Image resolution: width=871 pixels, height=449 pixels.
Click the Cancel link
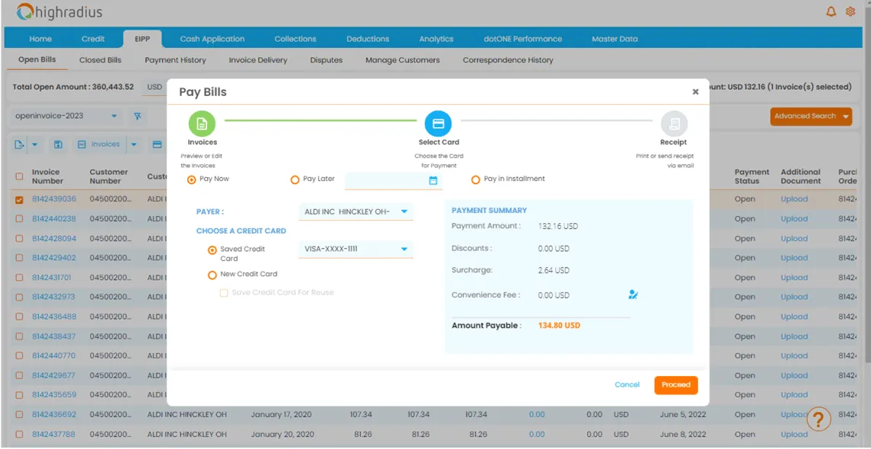tap(627, 385)
